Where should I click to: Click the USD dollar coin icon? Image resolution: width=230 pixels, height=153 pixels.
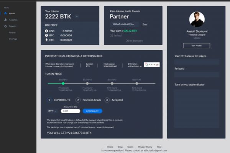coord(46,31)
